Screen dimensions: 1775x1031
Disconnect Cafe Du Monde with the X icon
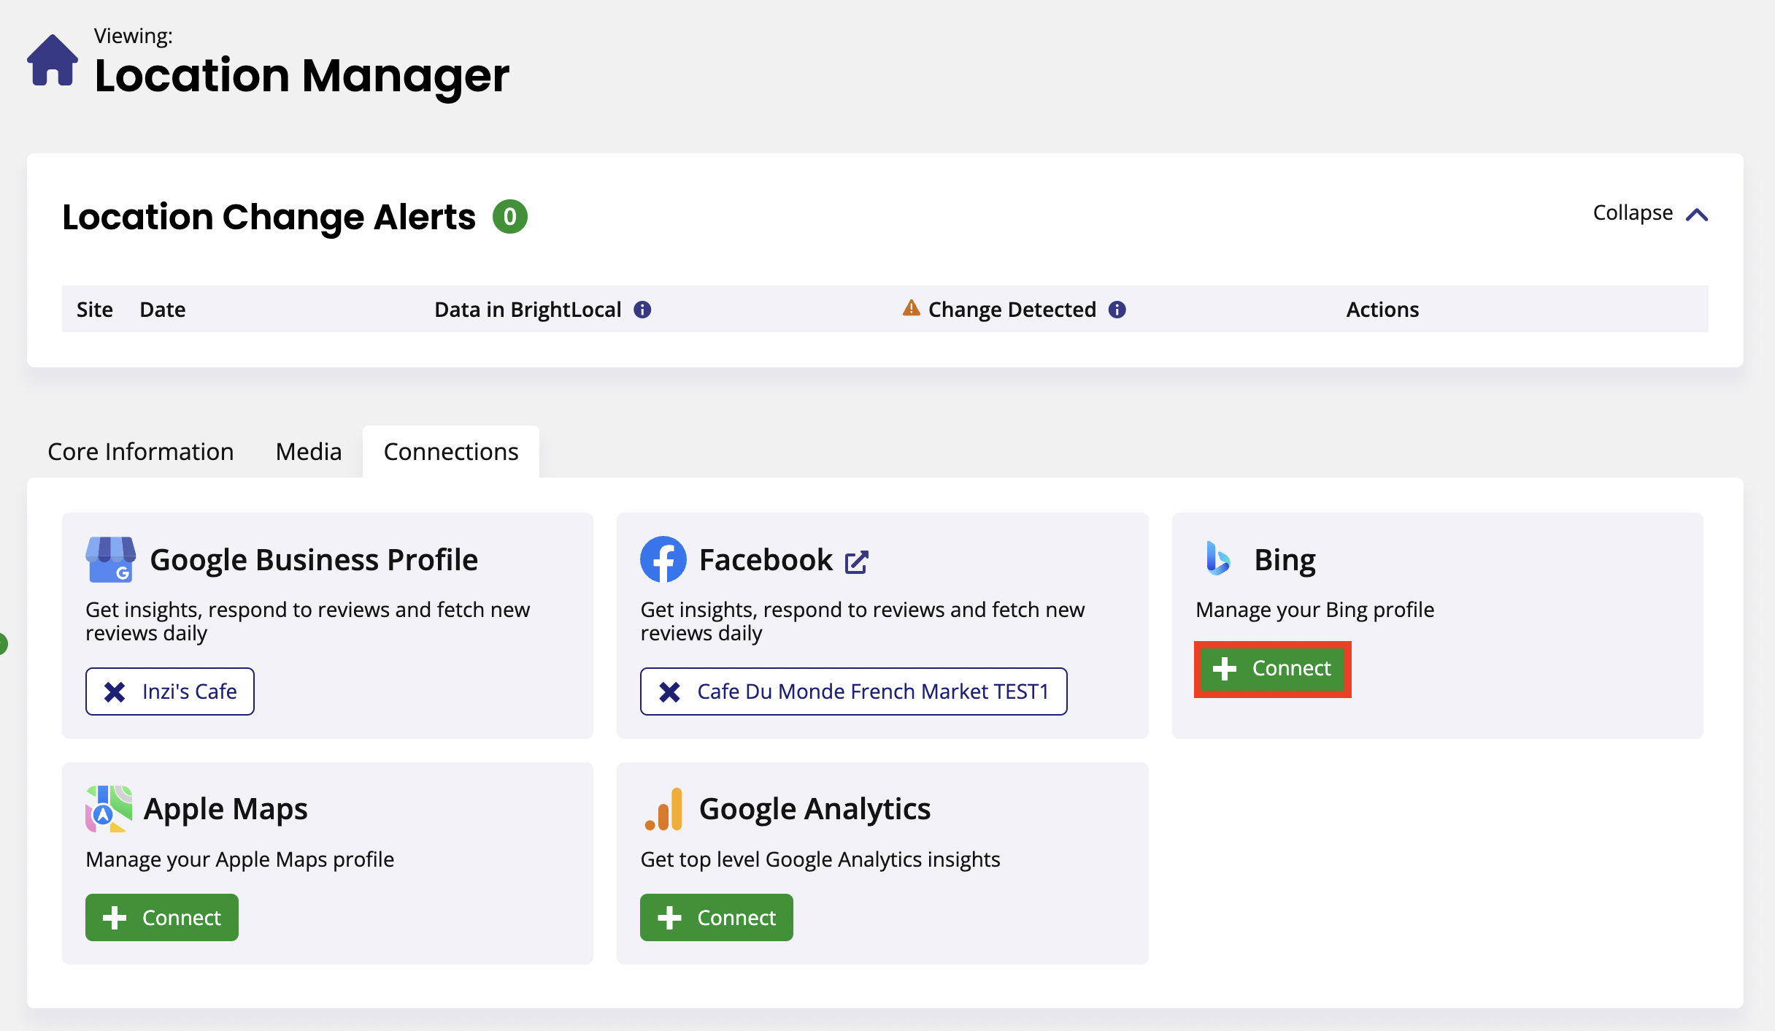click(669, 691)
